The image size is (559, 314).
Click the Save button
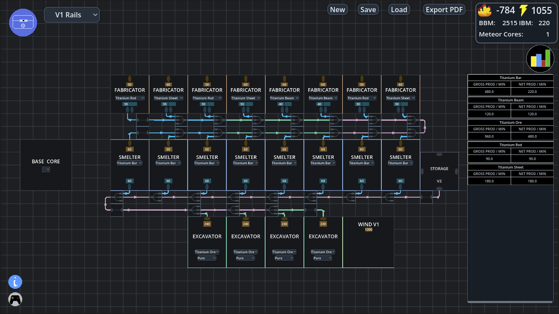pyautogui.click(x=368, y=10)
